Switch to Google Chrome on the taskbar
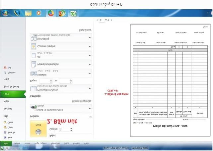Image resolution: width=213 pixels, height=151 pixels. 51,13
